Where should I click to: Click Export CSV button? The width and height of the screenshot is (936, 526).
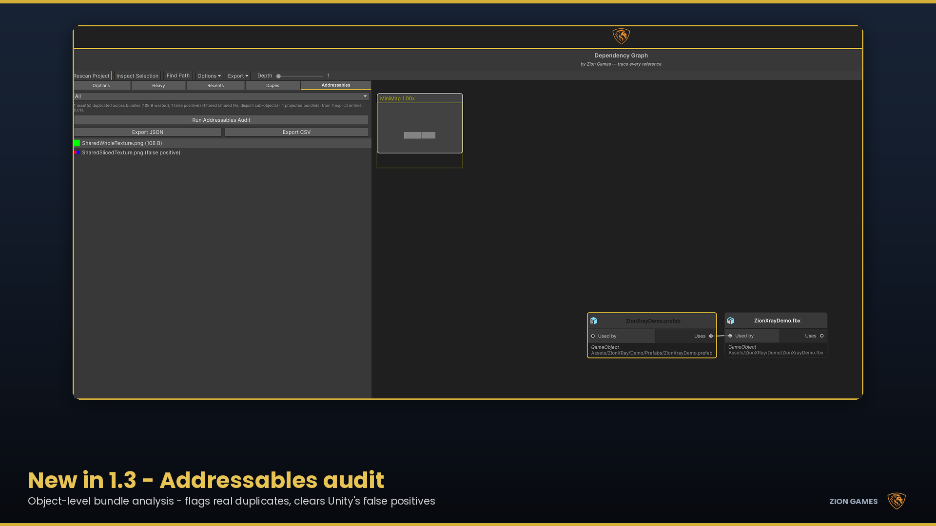296,132
